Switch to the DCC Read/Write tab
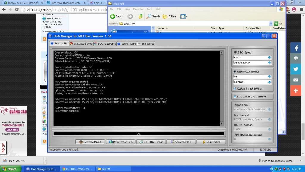This screenshot has height=172, width=305. [105, 44]
